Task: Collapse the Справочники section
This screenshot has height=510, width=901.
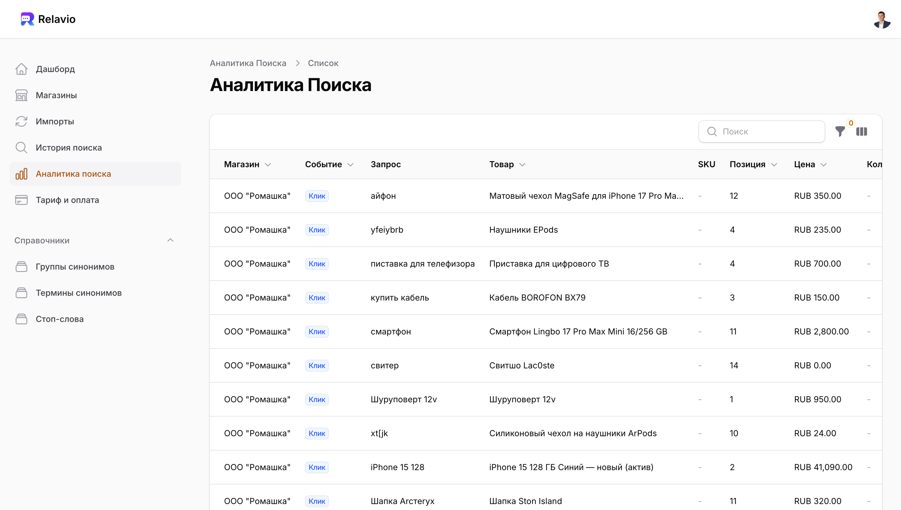Action: click(170, 240)
